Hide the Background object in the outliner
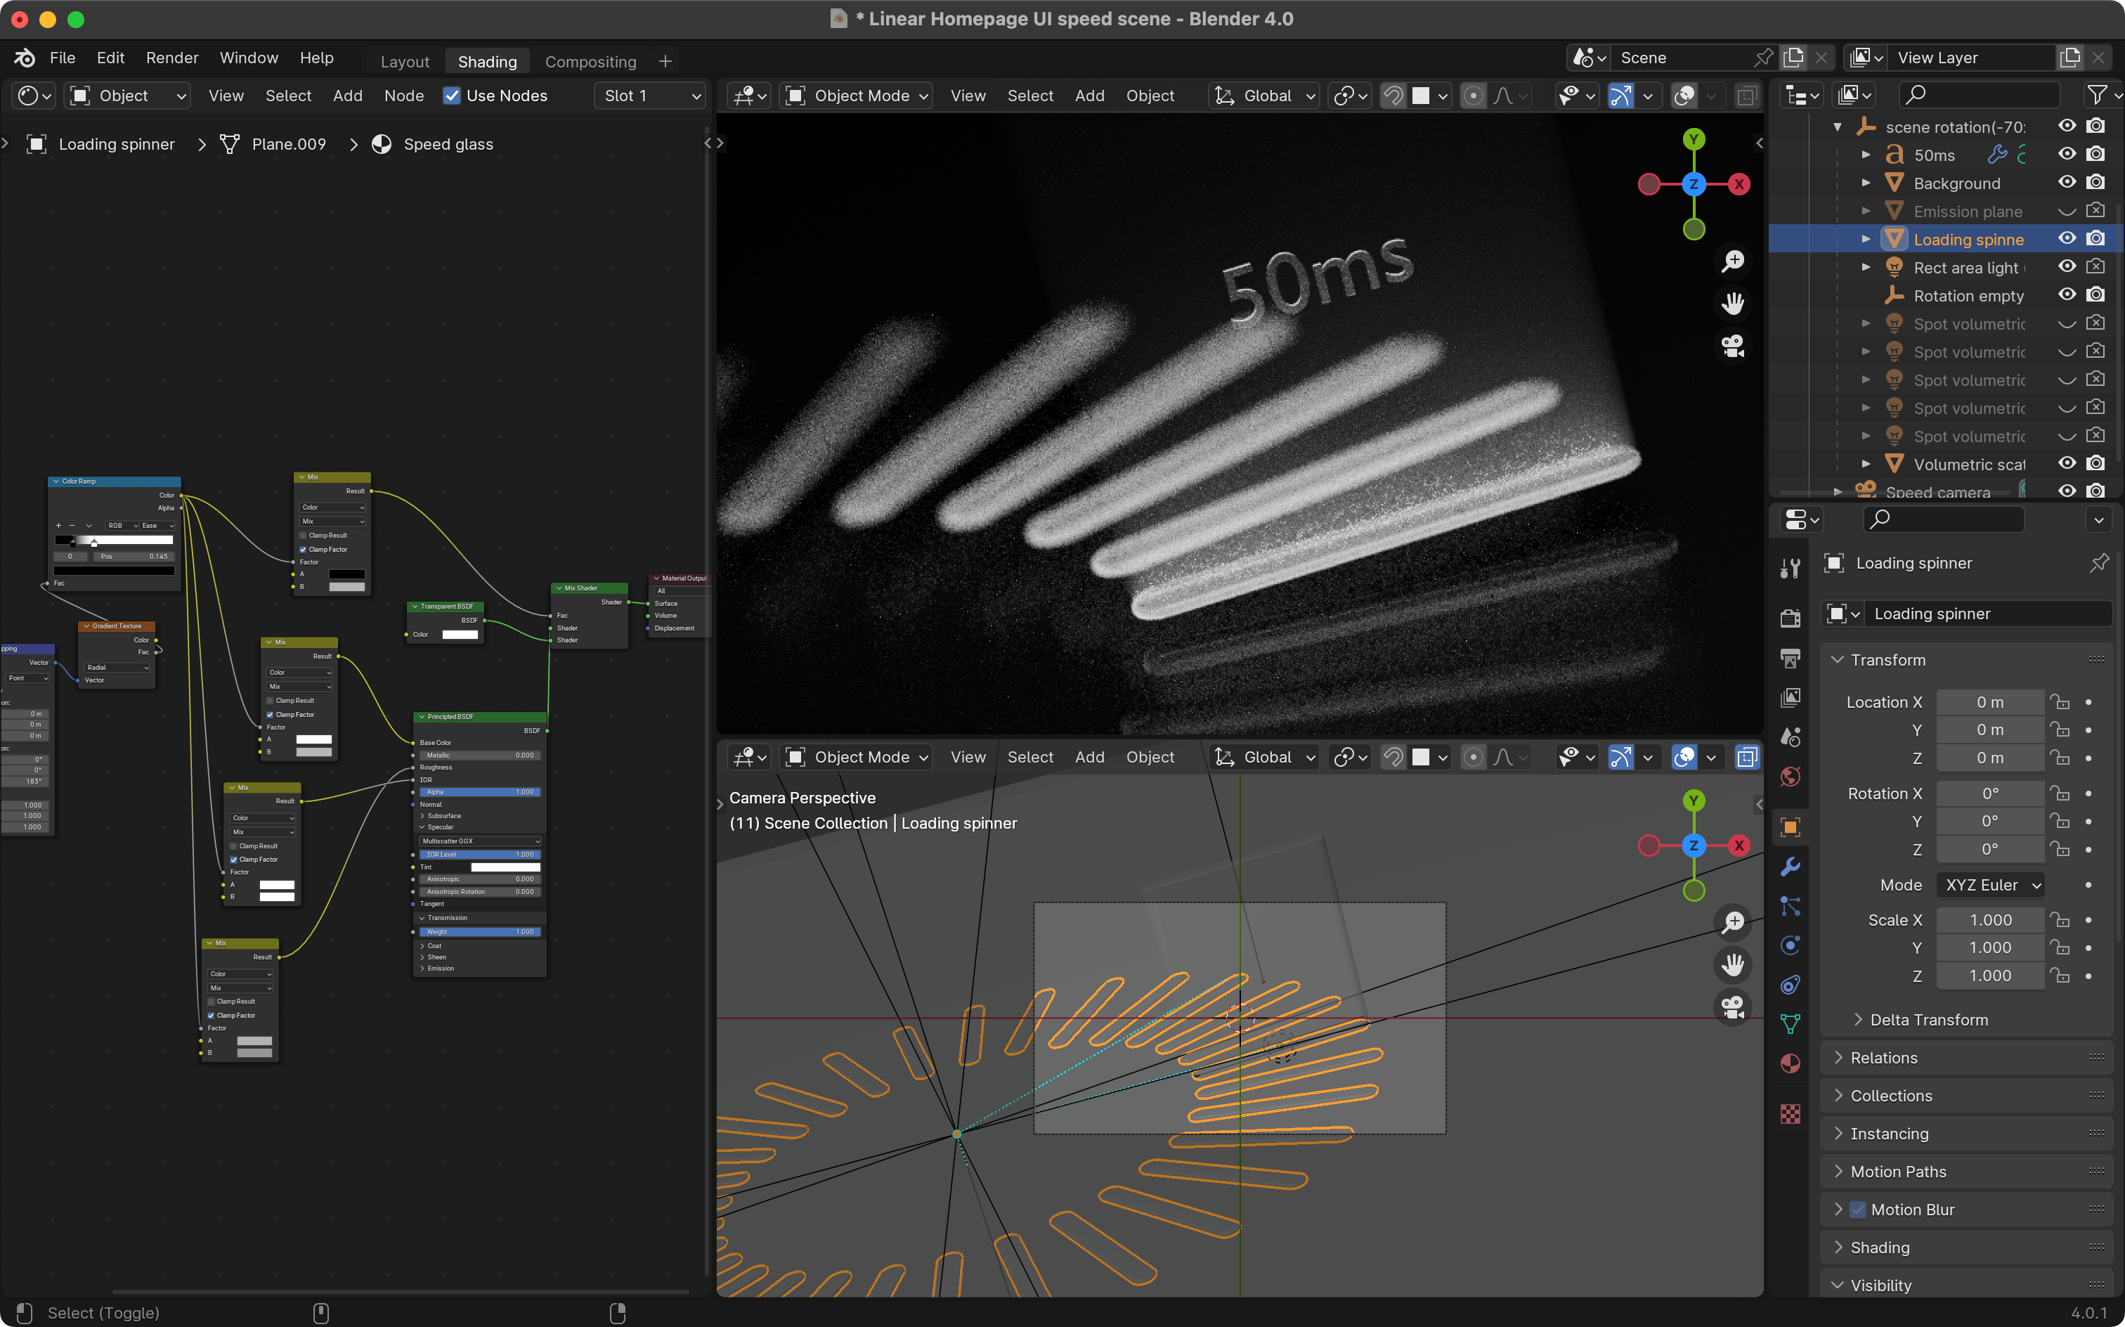 point(2067,183)
